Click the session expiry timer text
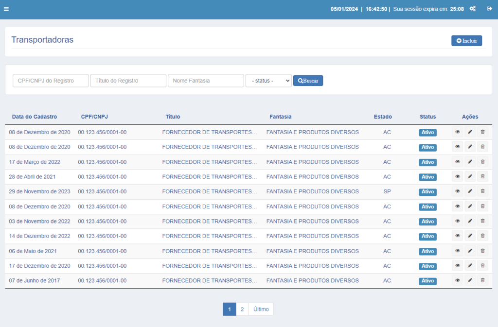Viewport: 498px width, 327px height. click(x=428, y=9)
